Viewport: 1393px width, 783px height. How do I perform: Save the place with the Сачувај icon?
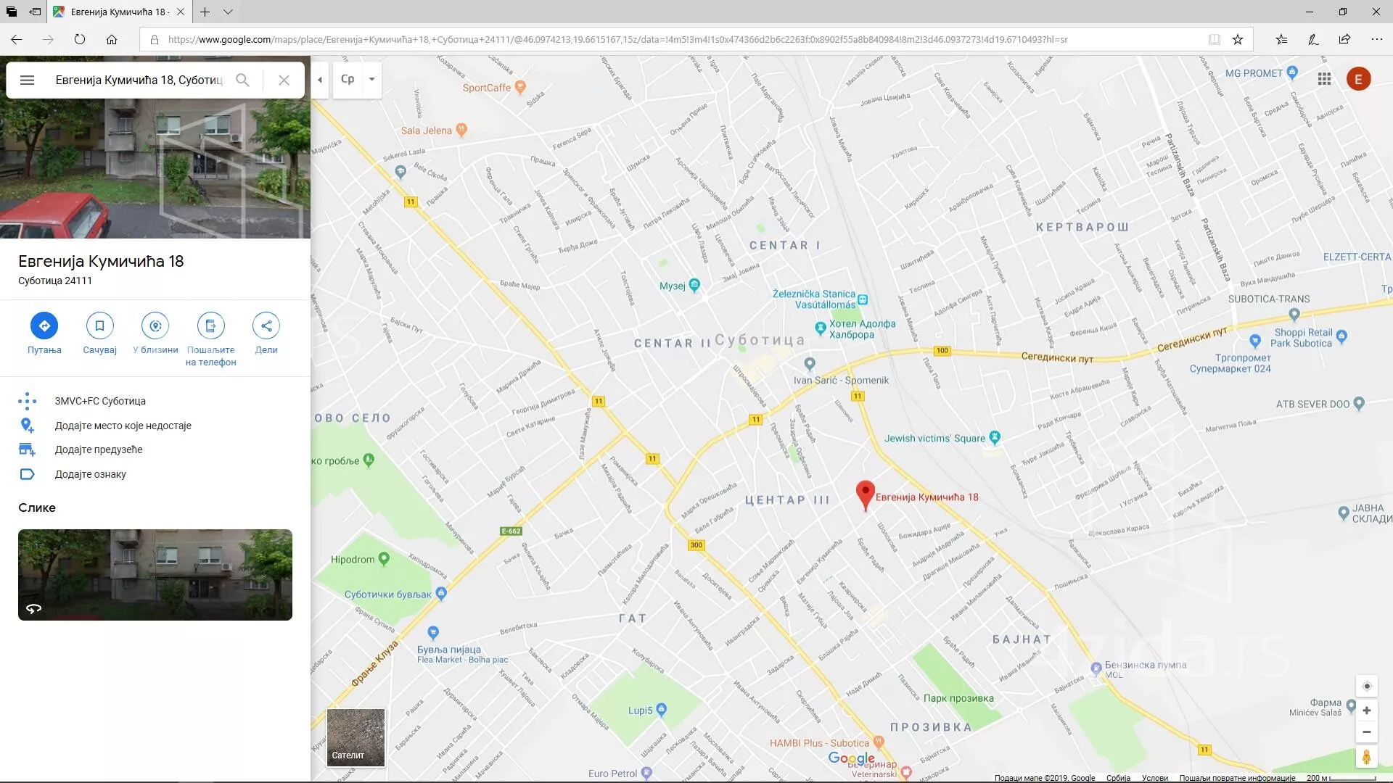[x=99, y=326]
